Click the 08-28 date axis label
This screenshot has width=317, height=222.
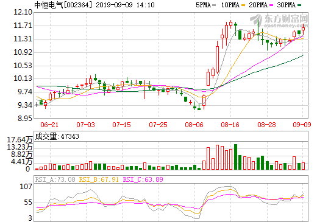point(266,125)
